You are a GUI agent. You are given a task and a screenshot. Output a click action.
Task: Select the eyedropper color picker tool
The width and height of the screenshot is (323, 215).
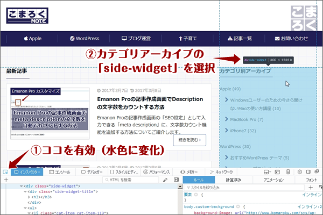tap(165, 180)
